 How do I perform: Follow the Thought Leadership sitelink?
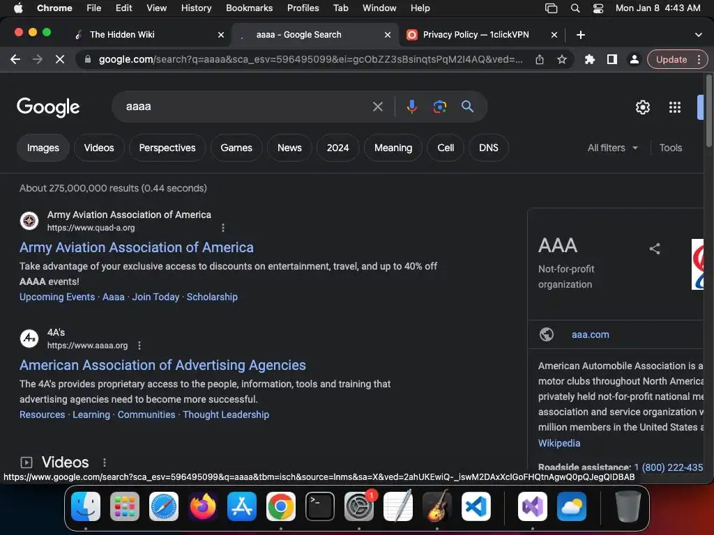coord(226,414)
